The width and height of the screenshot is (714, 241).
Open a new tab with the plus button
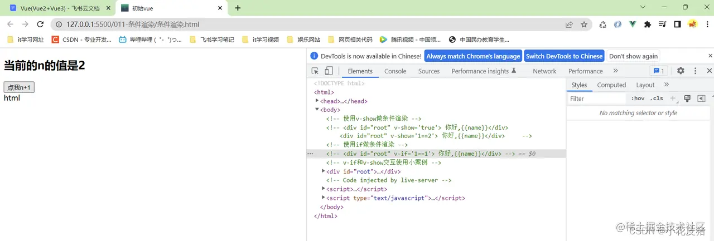[238, 8]
